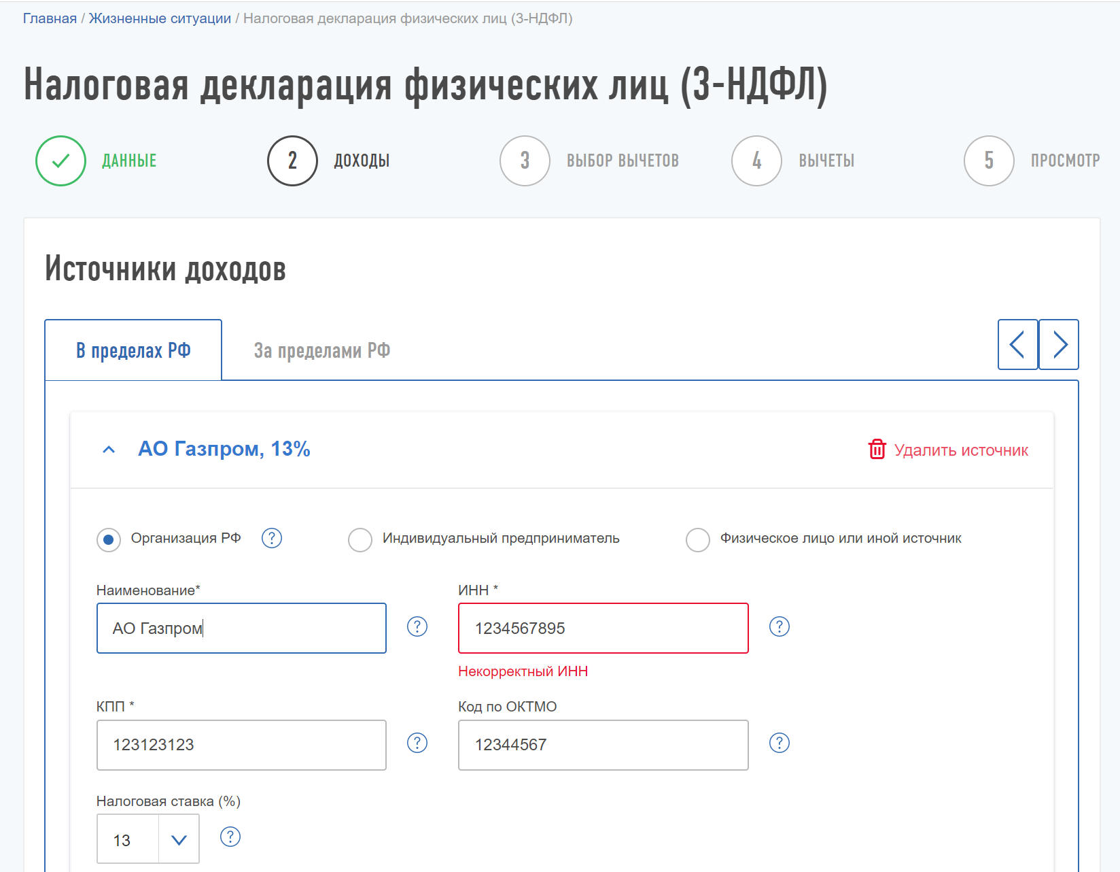Viewport: 1120px width, 872px height.
Task: Switch to За пределами РФ tab
Action: pos(321,351)
